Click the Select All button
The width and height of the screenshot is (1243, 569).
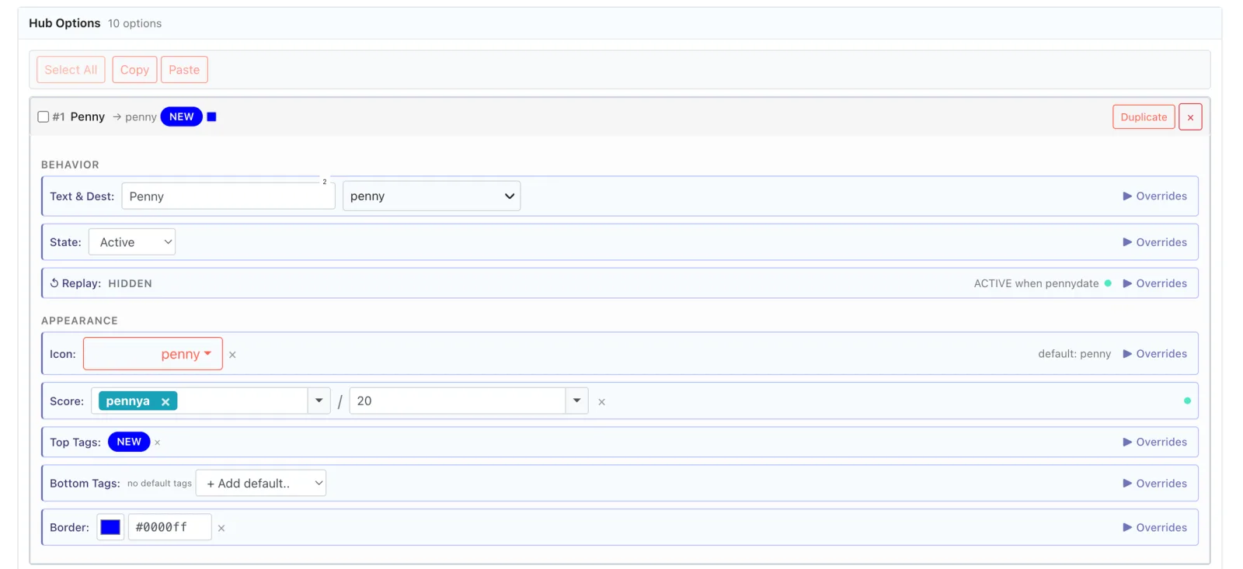[x=71, y=70]
